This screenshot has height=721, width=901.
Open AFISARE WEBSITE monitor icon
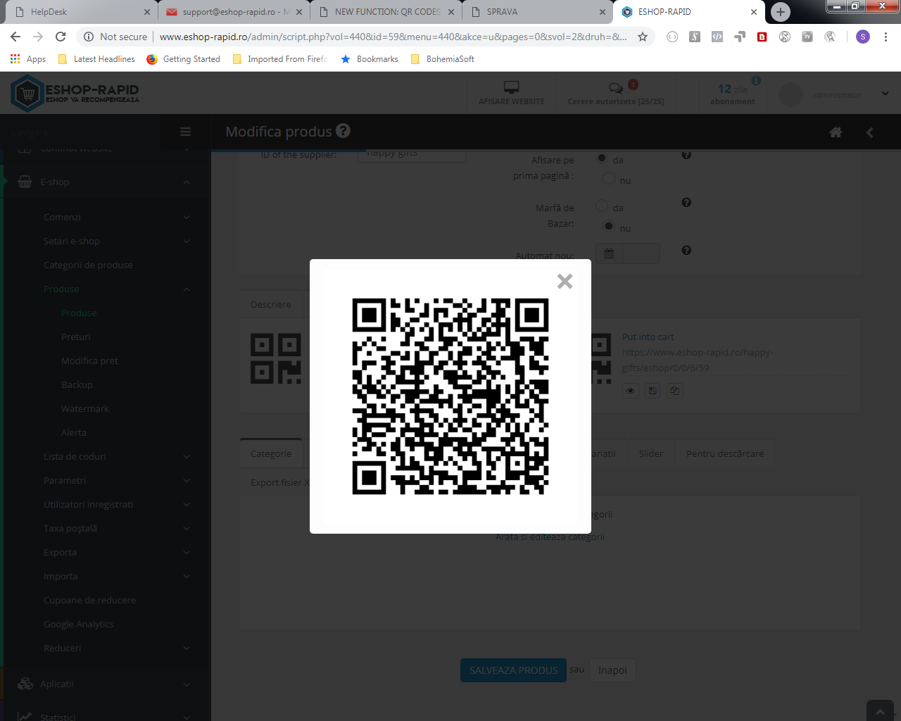click(512, 87)
